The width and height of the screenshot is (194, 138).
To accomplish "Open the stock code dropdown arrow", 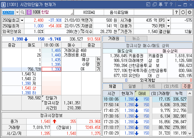I will 17,12.
